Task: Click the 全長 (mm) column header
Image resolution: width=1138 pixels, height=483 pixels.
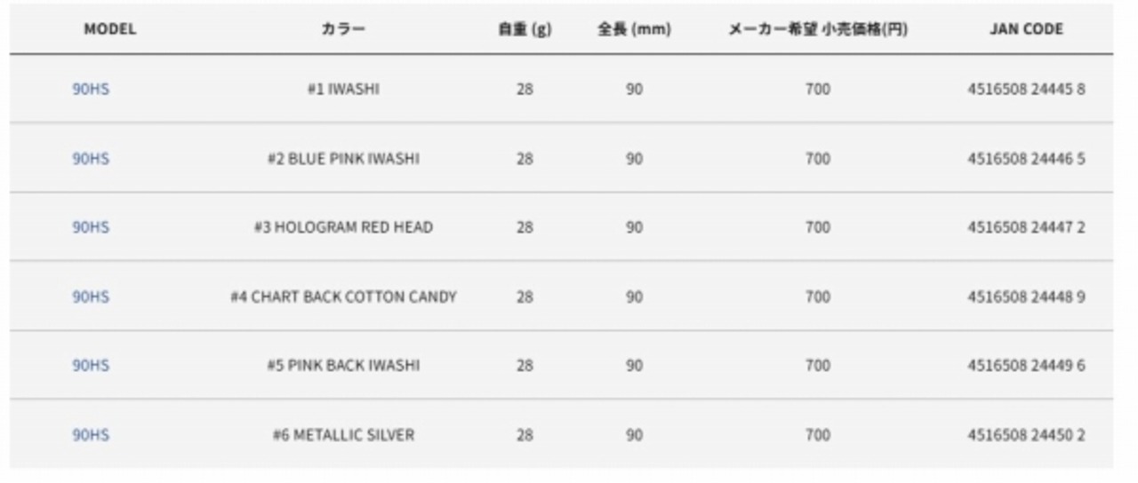Action: pyautogui.click(x=634, y=29)
